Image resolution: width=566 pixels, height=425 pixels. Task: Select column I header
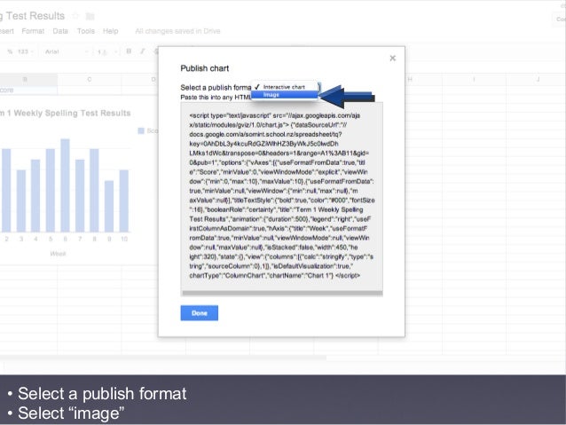(474, 79)
